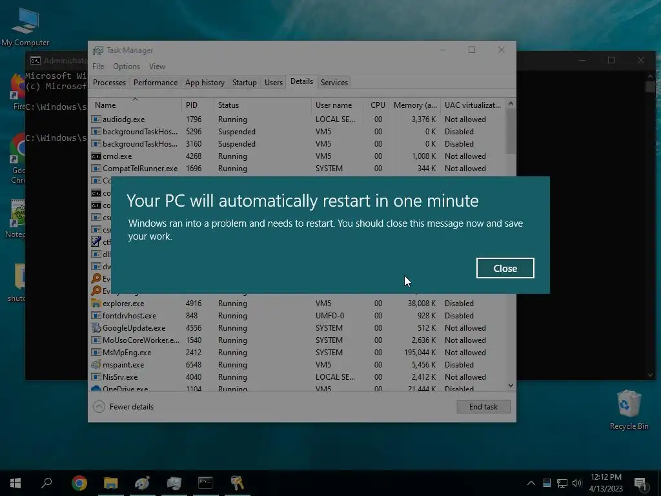This screenshot has height=496, width=661.
Task: Select the cmd.exe process icon
Action: tap(96, 156)
